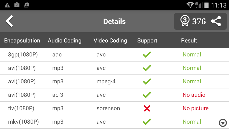Open the share icon
Viewport: 229px width, 129px height.
coord(216,21)
